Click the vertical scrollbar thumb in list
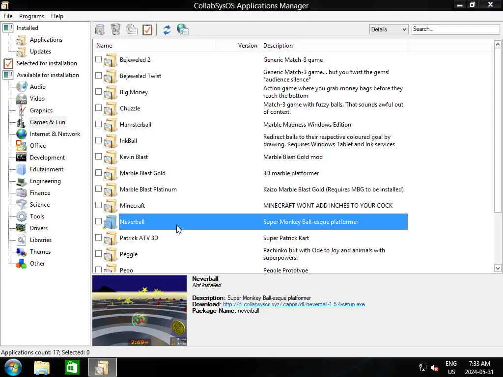Viewport: 503px width, 377px height. 498,131
